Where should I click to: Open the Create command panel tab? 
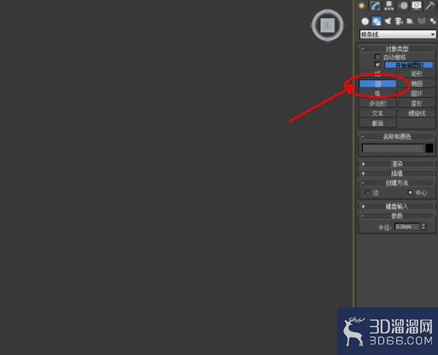pyautogui.click(x=361, y=5)
